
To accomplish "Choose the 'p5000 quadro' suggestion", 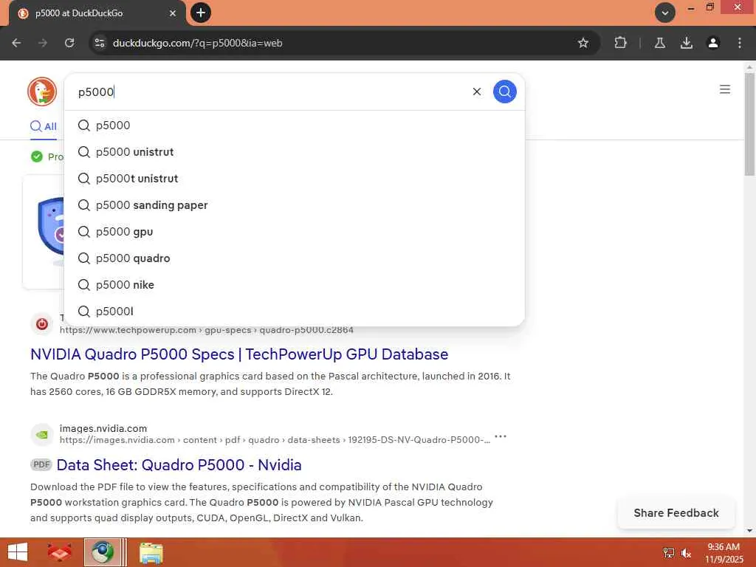I will [294, 258].
